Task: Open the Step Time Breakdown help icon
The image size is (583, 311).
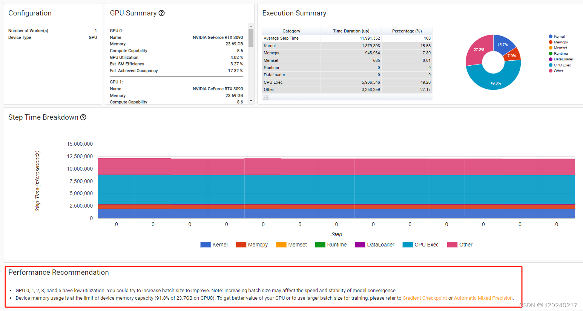Action: 83,117
